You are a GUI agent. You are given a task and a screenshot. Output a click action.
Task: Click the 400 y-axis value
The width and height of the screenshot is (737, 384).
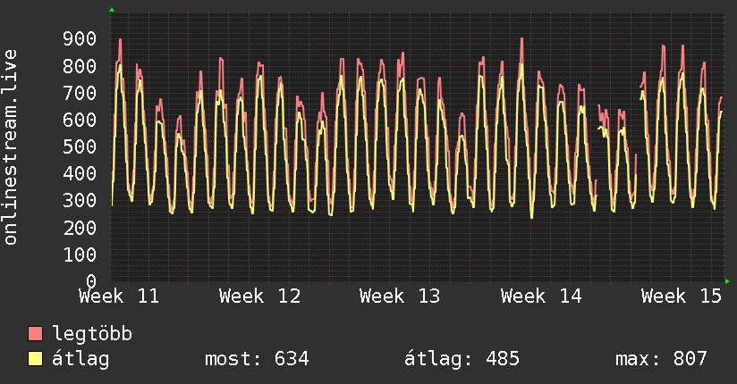(80, 173)
